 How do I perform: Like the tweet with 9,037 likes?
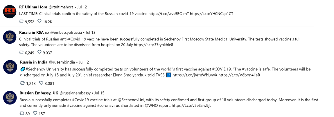pyautogui.click(x=39, y=52)
